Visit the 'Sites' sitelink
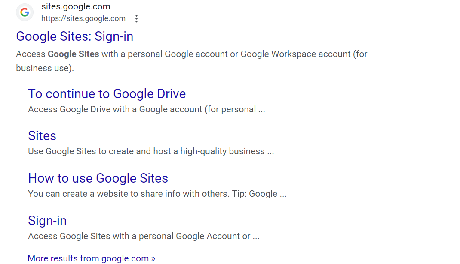This screenshot has width=460, height=264. pos(42,136)
